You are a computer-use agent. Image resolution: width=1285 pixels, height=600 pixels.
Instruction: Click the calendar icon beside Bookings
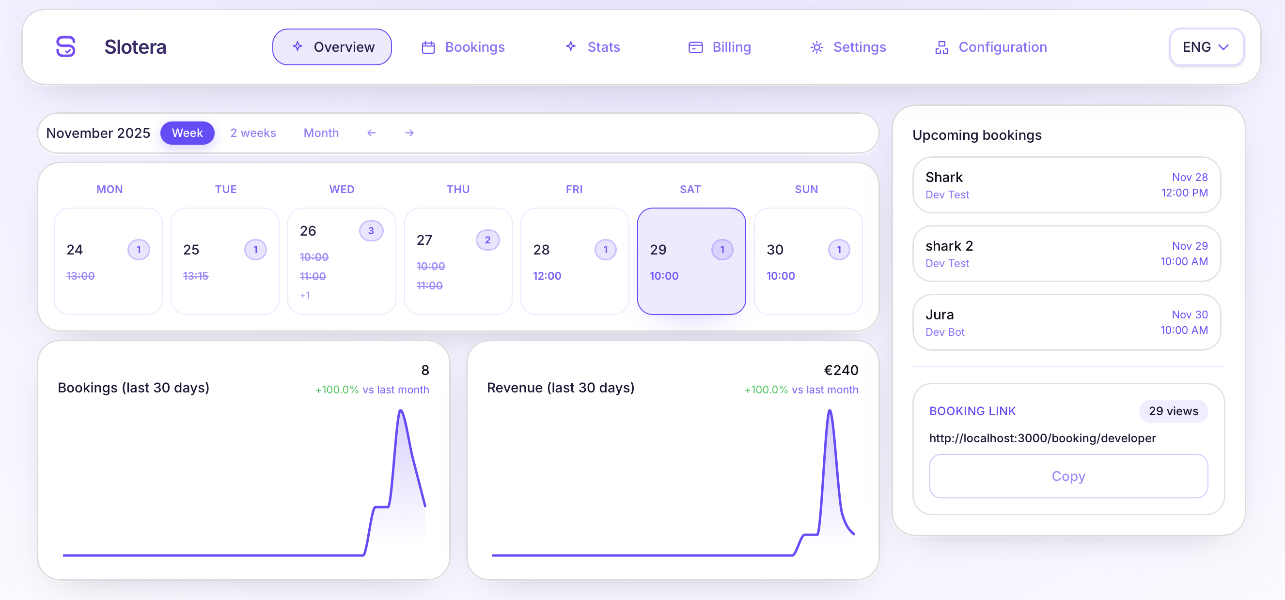[428, 47]
